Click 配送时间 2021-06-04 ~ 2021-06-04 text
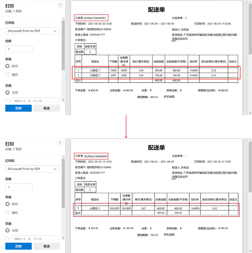This screenshot has height=253, width=252. coord(152,24)
